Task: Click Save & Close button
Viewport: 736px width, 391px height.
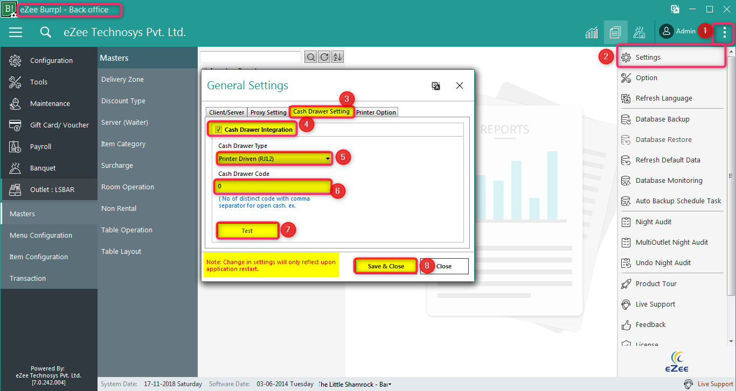Action: 386,266
